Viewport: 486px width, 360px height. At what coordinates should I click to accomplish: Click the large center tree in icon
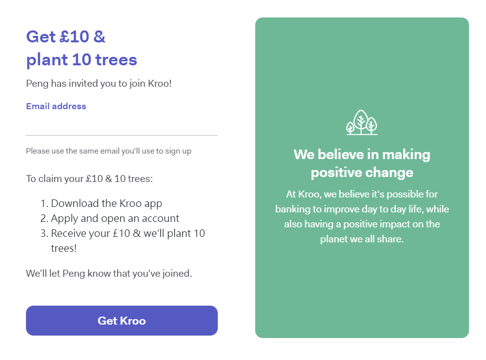(361, 121)
